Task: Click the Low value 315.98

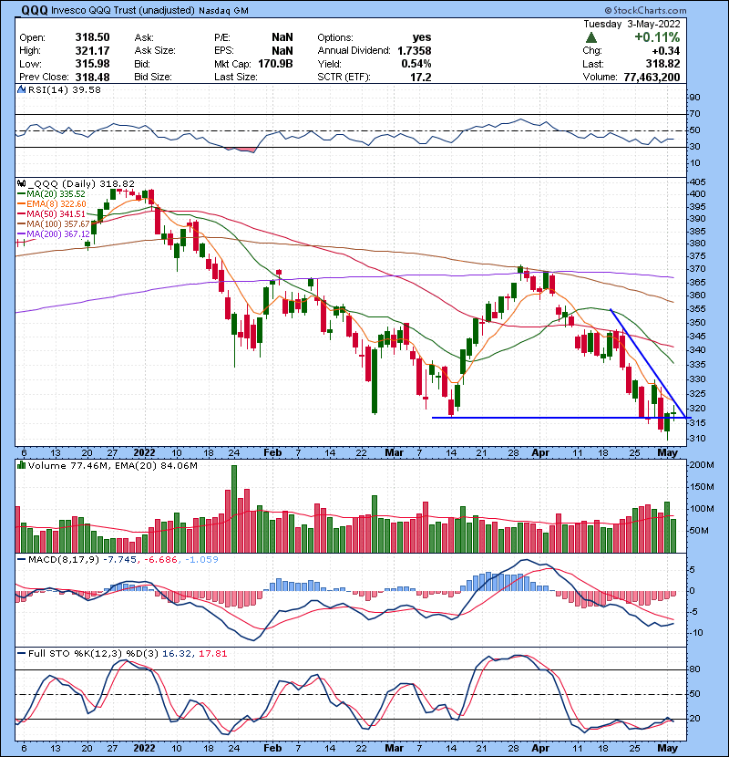Action: (x=93, y=64)
